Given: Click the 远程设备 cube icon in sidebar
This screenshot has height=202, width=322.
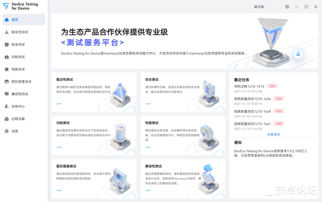Looking at the screenshot, I should 7,119.
